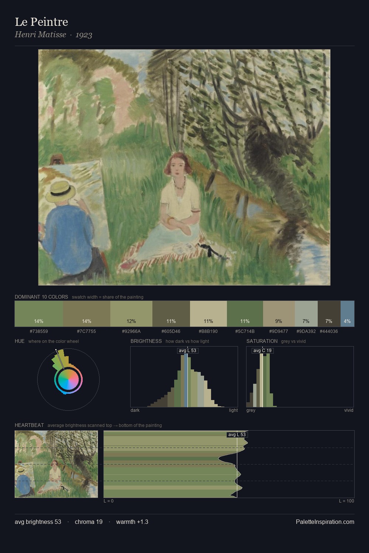The height and width of the screenshot is (553, 369).
Task: Click the hue color wheel chart
Action: (68, 379)
